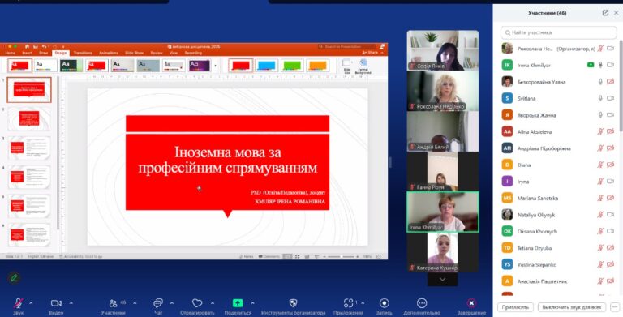Toggle video for Diana in participant list
Screen dimensions: 623x317
coord(611,165)
